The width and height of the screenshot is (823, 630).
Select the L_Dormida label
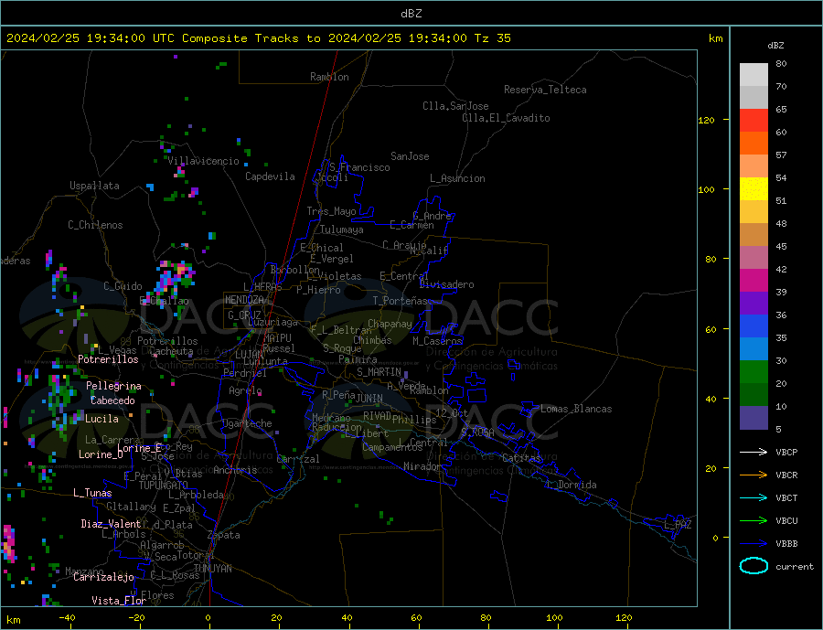(572, 485)
